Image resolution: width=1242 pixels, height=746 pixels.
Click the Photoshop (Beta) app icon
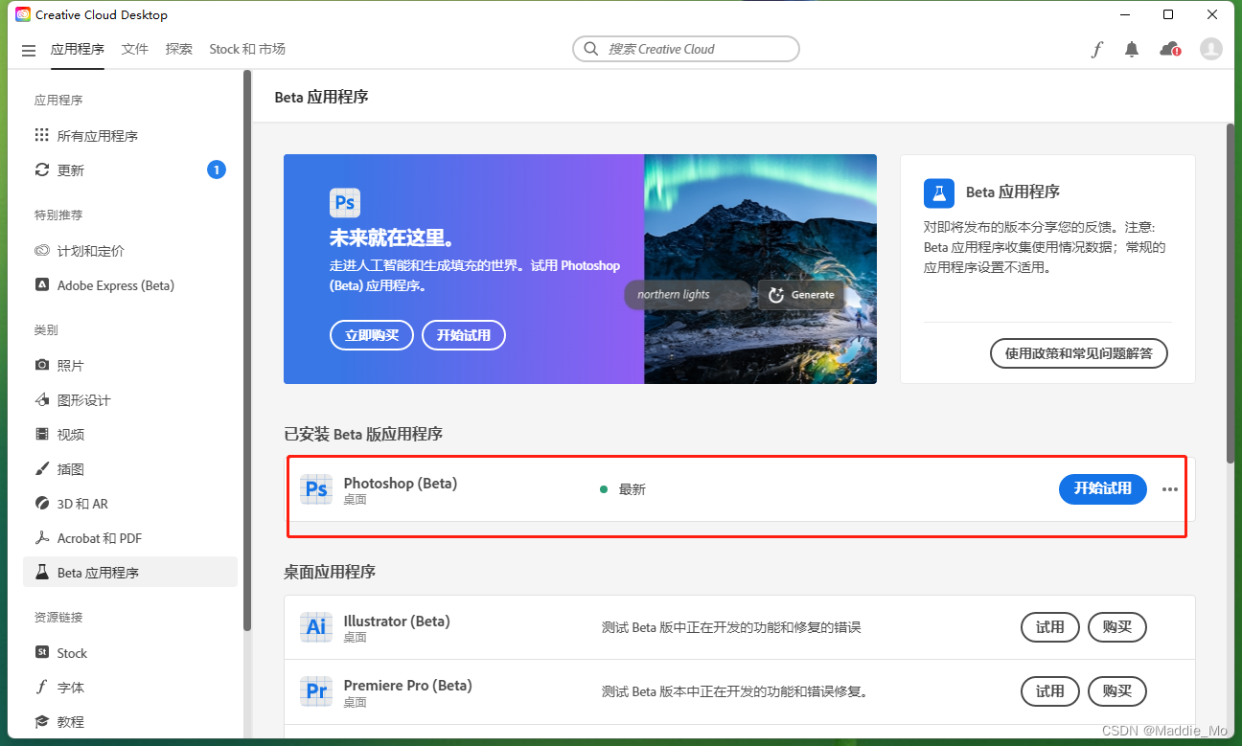point(316,489)
